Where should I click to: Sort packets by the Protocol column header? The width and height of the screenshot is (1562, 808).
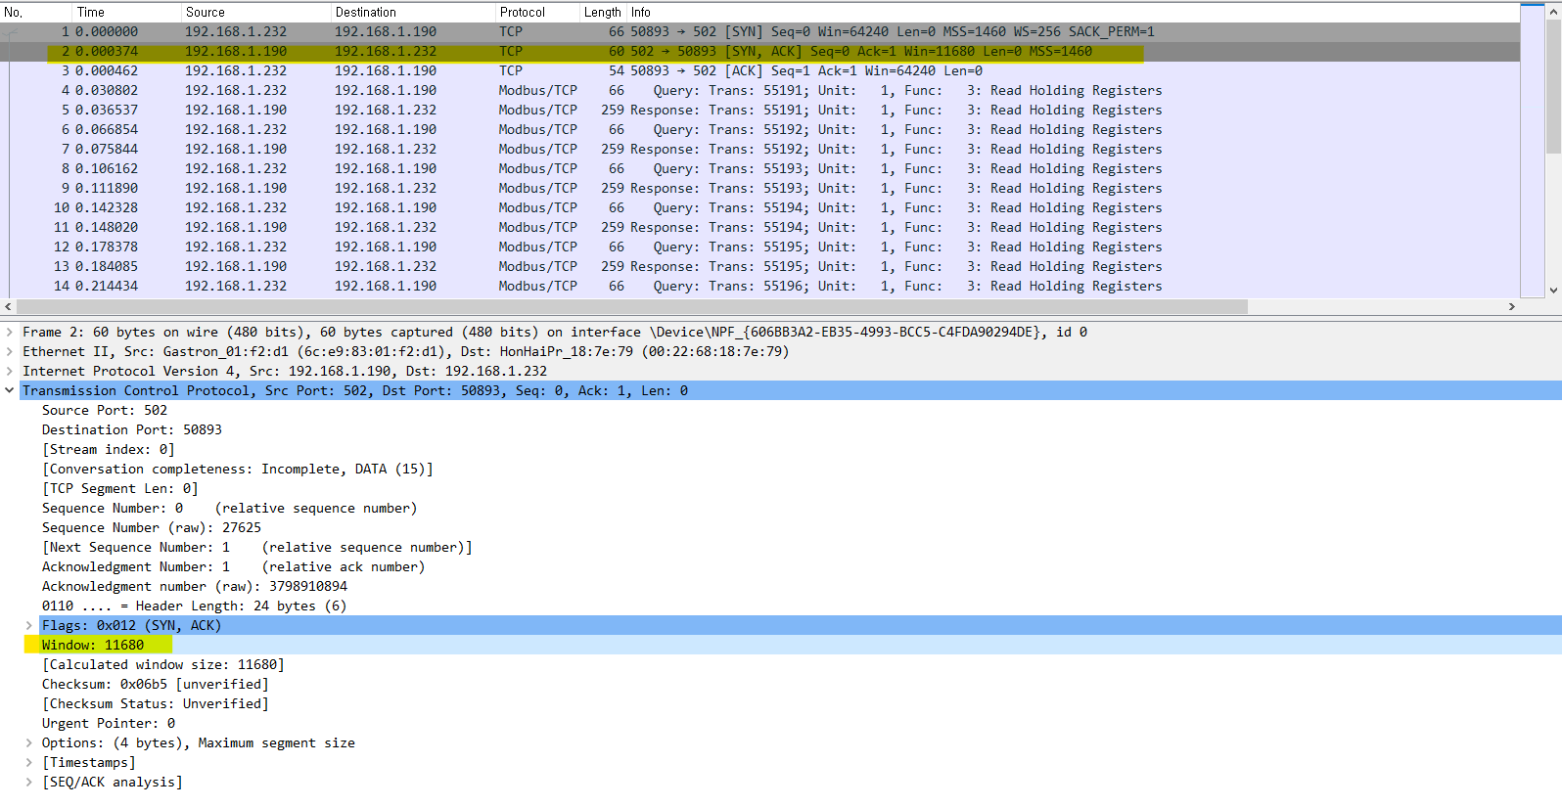537,12
